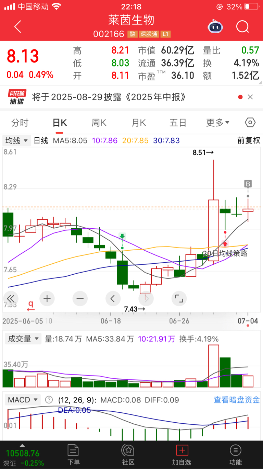
Task: Open 功能 functions menu icon
Action: (x=236, y=454)
